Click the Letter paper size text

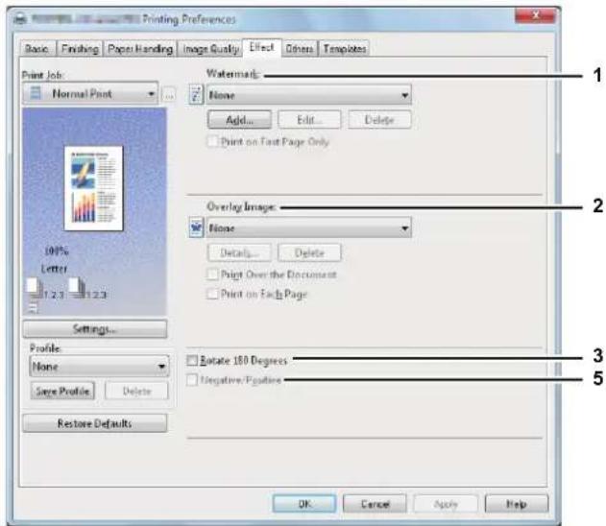[x=54, y=269]
